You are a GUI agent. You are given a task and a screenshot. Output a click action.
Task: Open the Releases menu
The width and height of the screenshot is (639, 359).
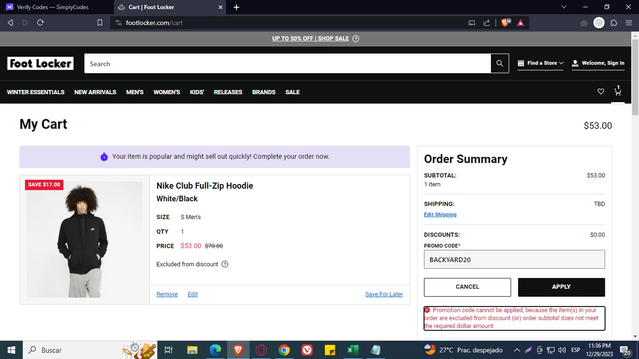click(228, 92)
